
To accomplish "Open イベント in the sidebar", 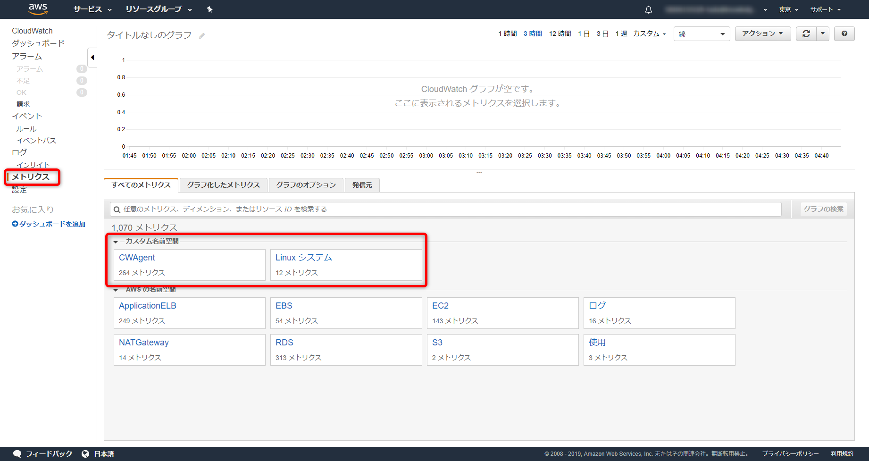I will (x=27, y=116).
